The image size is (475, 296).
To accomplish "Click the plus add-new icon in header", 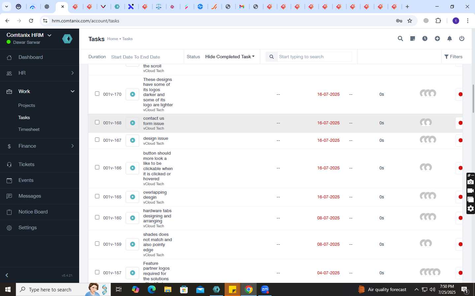I will click(x=437, y=38).
